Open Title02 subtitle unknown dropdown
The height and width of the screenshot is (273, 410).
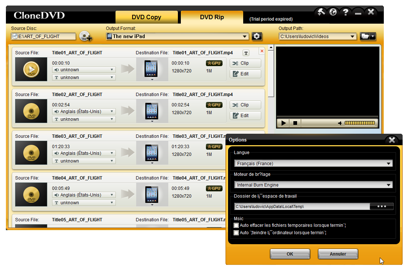click(84, 119)
